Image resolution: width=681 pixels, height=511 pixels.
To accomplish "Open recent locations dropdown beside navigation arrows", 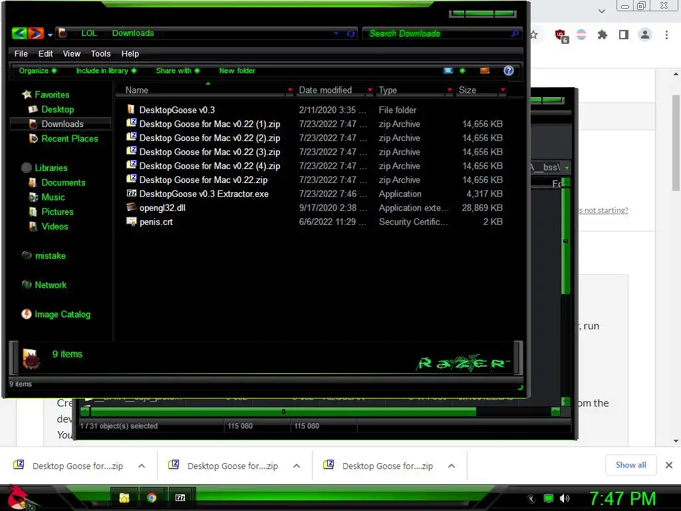I will tap(50, 35).
